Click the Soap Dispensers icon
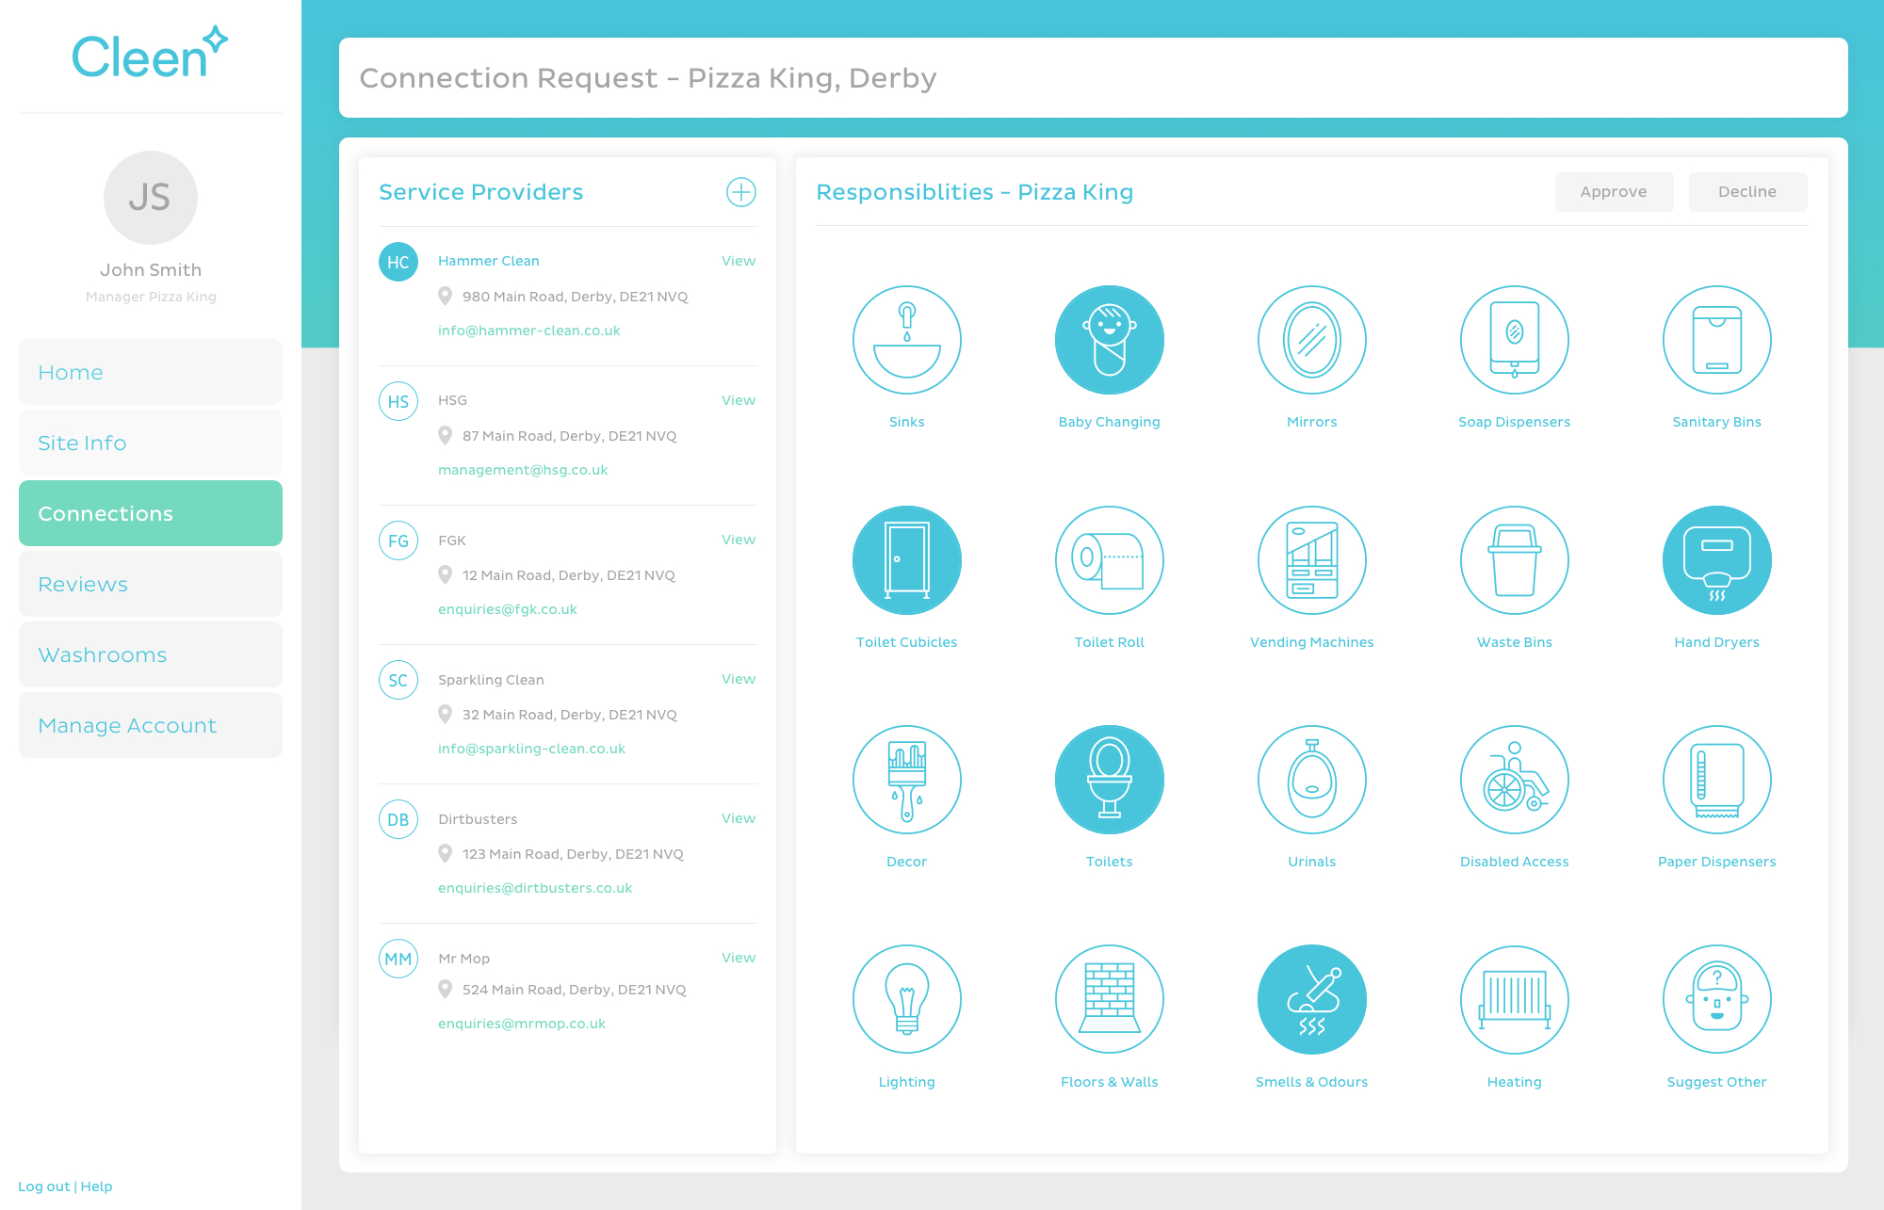The image size is (1884, 1210). pos(1514,340)
